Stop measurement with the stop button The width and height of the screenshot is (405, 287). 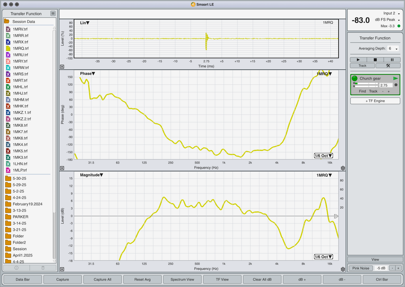(375, 60)
